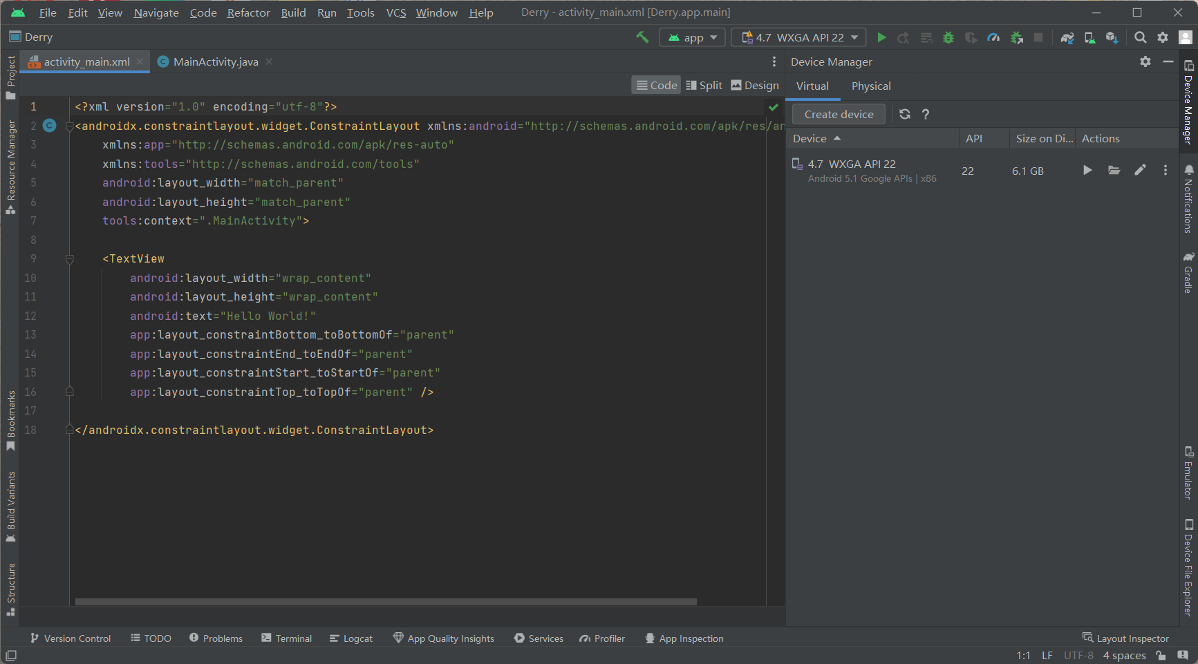Launch the 4.7 WXGA API 22 emulator

coord(1087,170)
